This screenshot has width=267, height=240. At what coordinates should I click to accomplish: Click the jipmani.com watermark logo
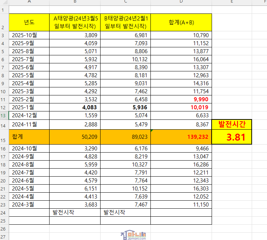click(133, 235)
